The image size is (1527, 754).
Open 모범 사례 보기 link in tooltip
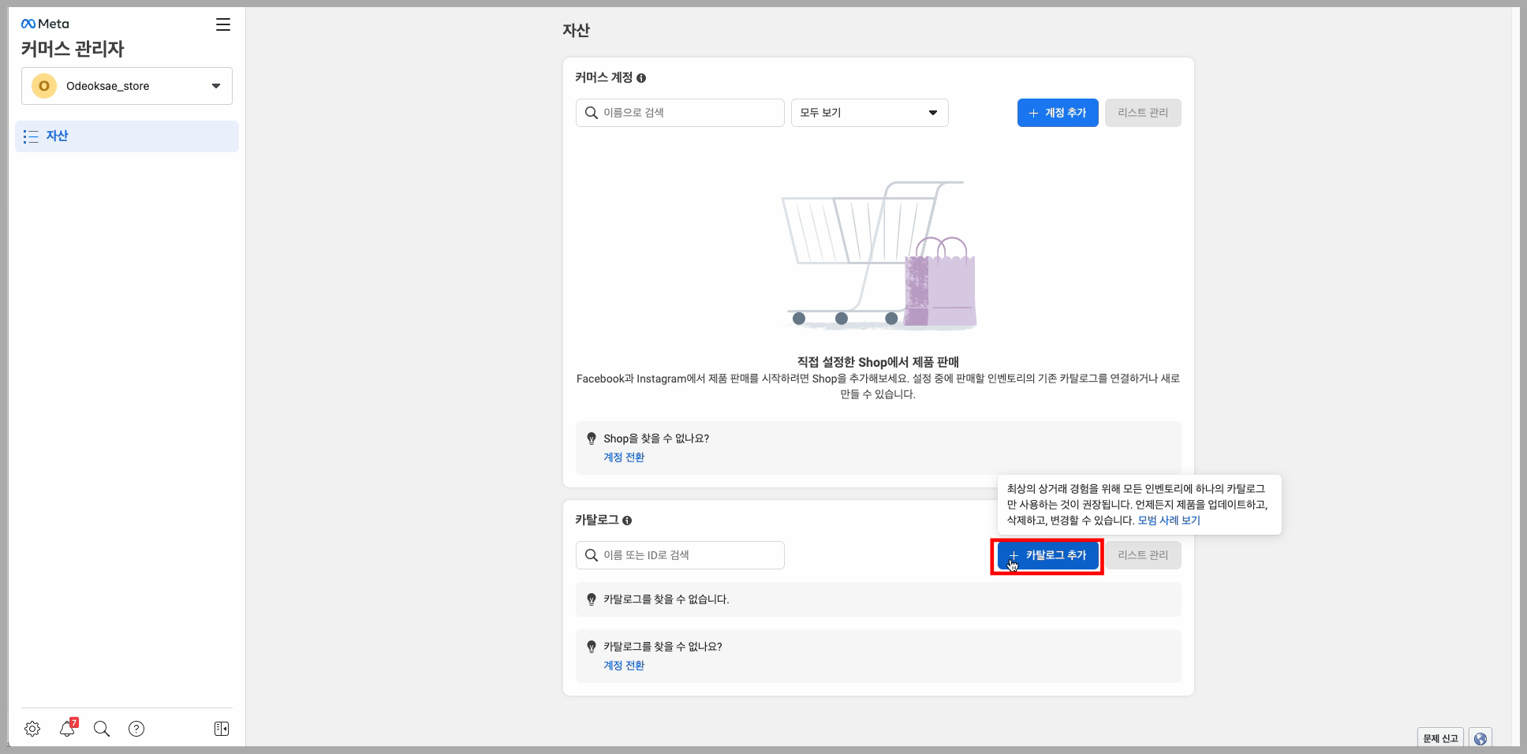click(x=1169, y=520)
